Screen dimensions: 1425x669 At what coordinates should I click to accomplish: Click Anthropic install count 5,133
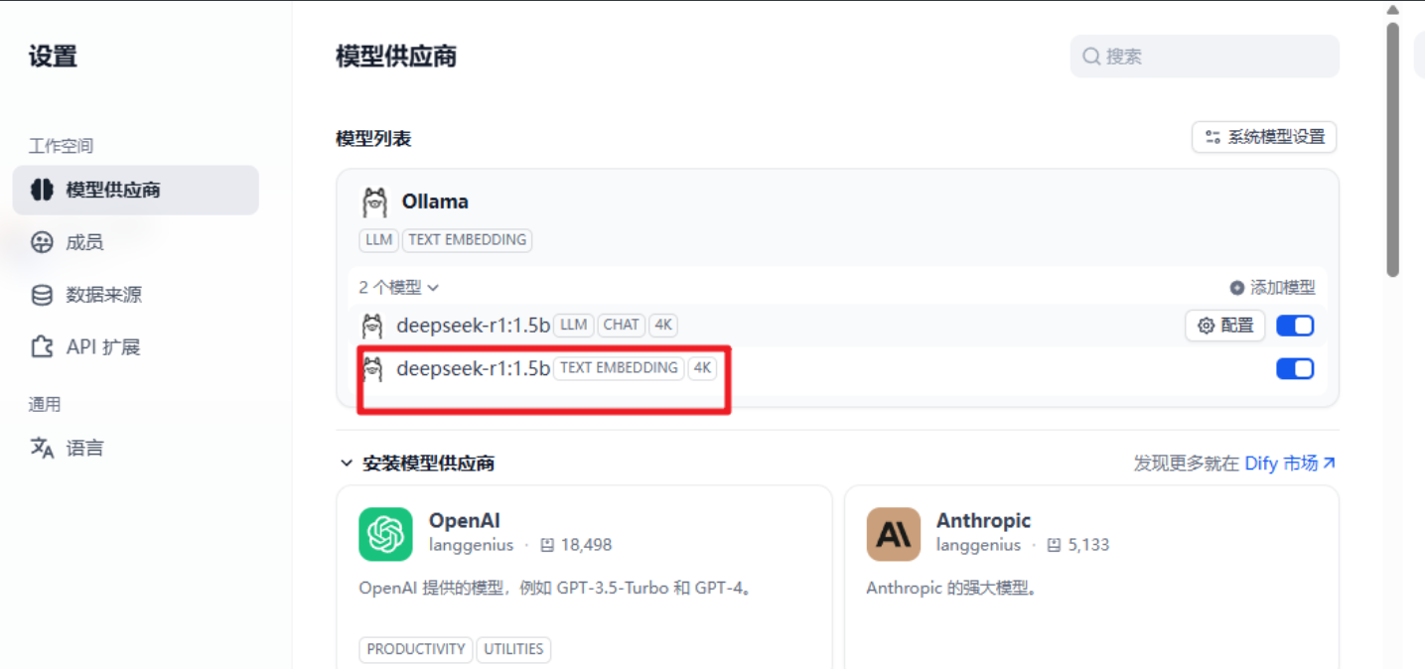(1078, 545)
